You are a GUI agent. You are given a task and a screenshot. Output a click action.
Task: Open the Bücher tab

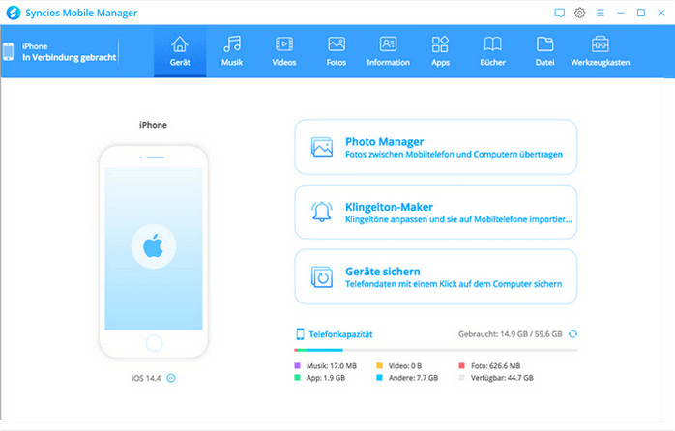[x=492, y=51]
